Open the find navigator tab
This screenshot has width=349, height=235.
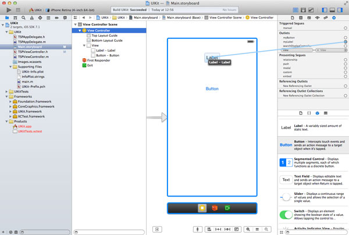pyautogui.click(x=23, y=18)
